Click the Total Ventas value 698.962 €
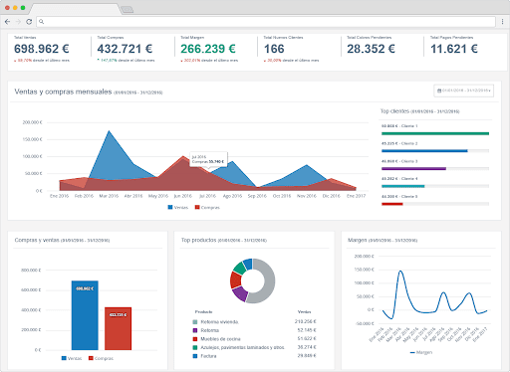Image resolution: width=510 pixels, height=372 pixels. click(x=42, y=49)
